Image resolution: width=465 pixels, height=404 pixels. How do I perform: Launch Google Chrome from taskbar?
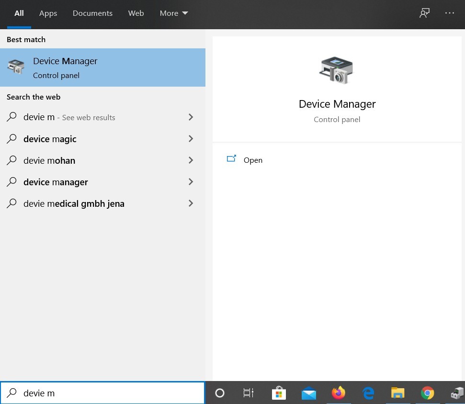[427, 393]
